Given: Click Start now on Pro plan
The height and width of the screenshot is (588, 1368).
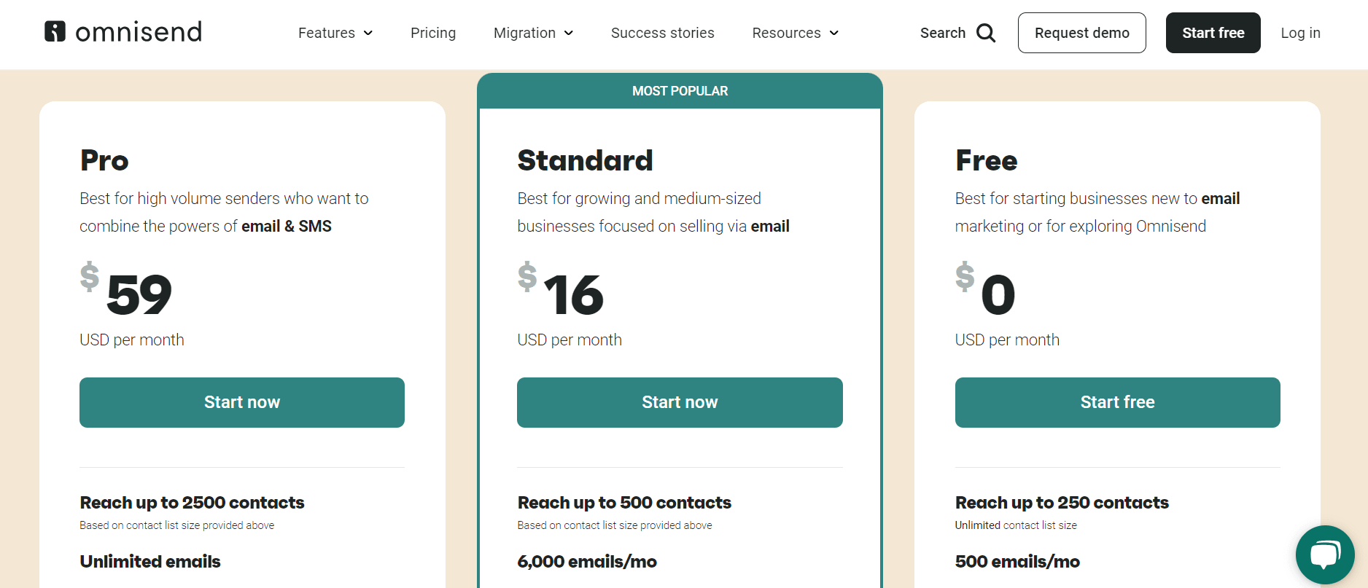Looking at the screenshot, I should click(x=242, y=402).
